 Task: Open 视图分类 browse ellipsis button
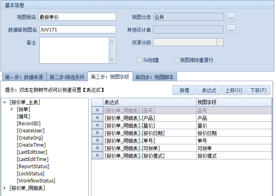231,17
